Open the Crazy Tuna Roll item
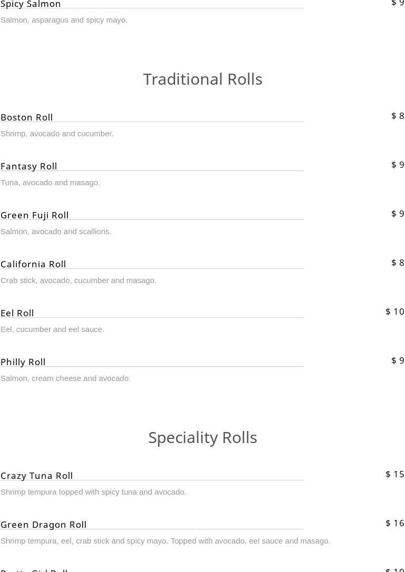This screenshot has height=572, width=405. tap(37, 476)
